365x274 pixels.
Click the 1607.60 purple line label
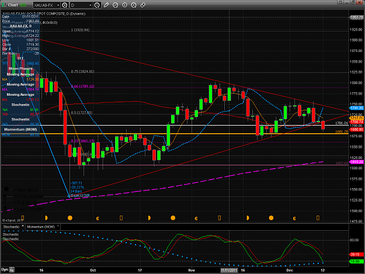coord(342,163)
